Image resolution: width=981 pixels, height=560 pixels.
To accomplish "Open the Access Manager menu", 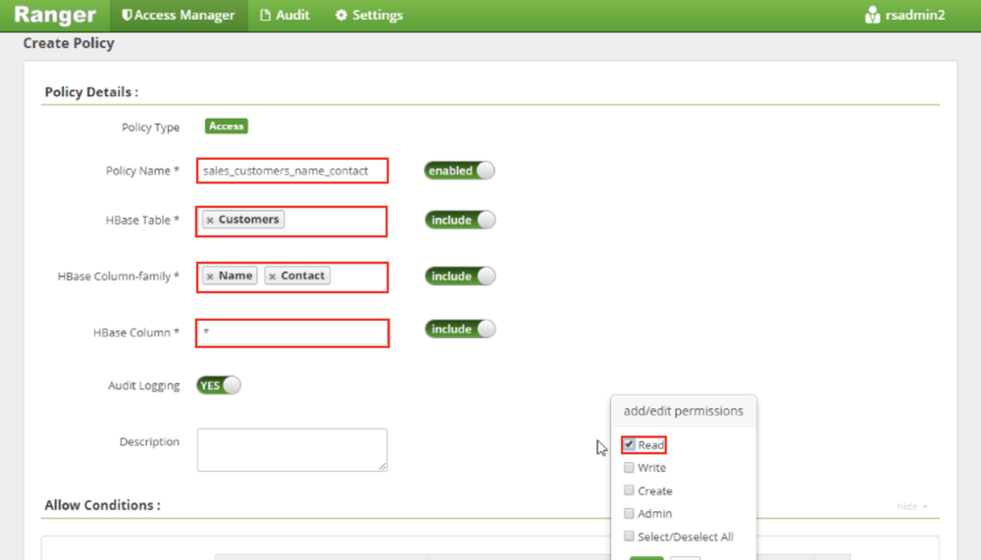I will click(x=179, y=15).
